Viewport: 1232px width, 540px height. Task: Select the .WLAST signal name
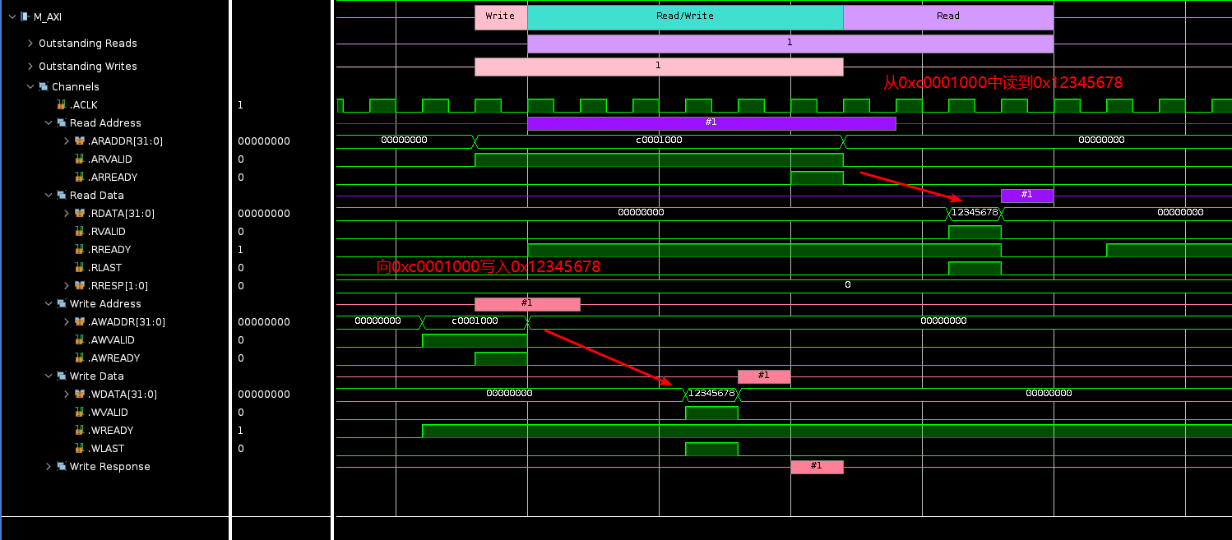pyautogui.click(x=106, y=448)
